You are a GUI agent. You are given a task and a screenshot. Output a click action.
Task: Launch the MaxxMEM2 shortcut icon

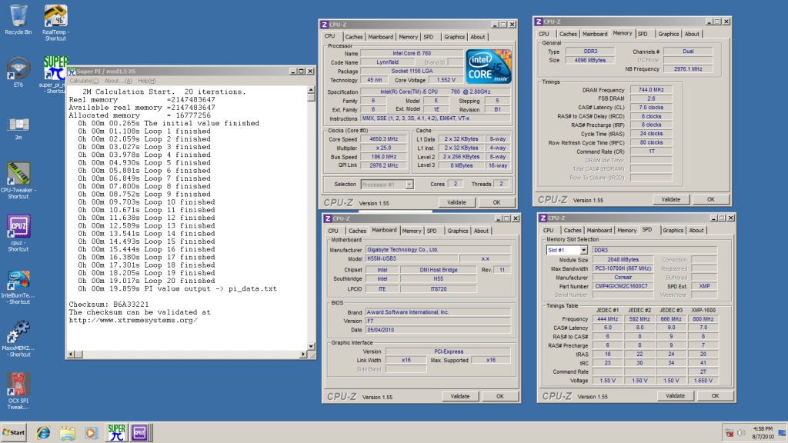(x=18, y=331)
